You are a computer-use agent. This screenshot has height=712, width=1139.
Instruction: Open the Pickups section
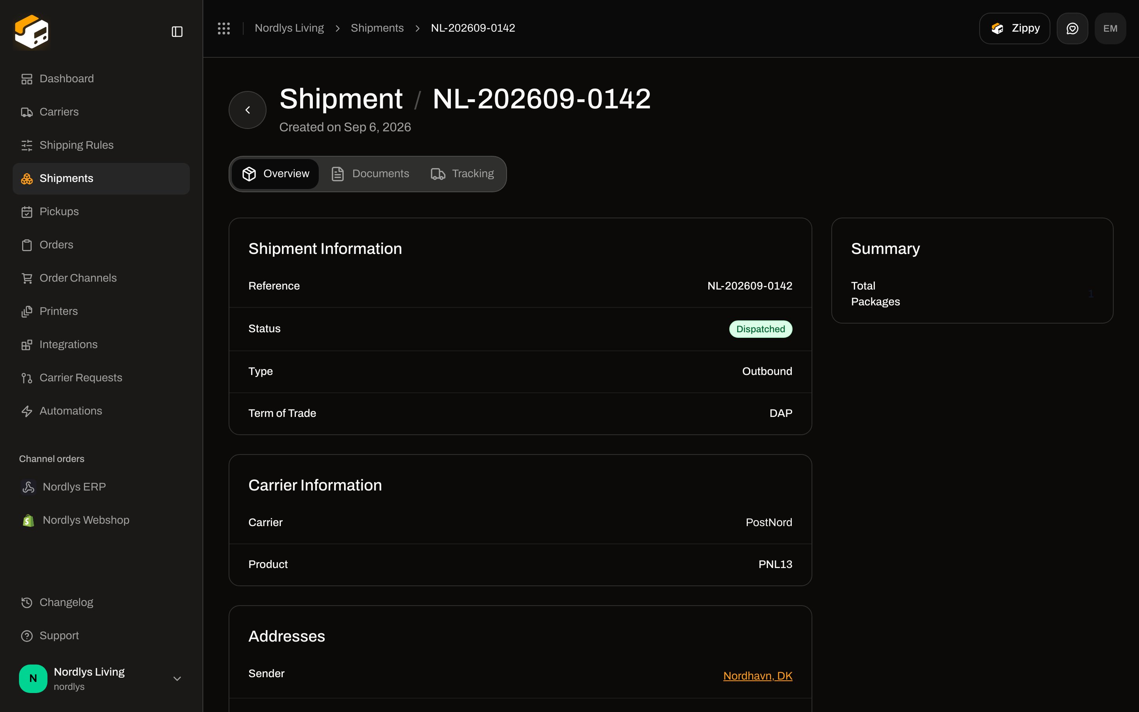click(x=101, y=212)
